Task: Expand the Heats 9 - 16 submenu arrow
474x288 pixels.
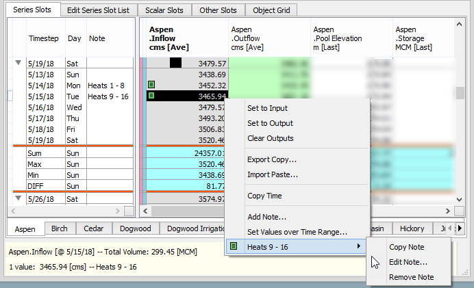Action: tap(358, 246)
